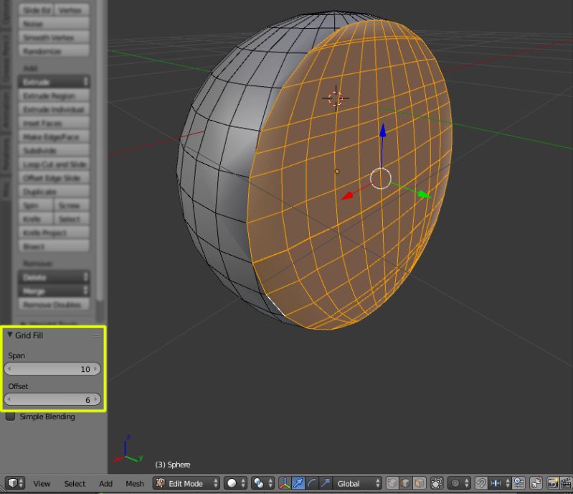Enable the translate manipulator arrow

point(298,483)
